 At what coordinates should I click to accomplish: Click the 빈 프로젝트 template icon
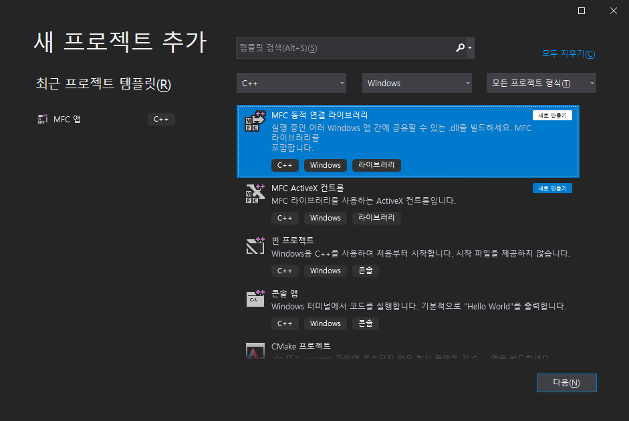(x=255, y=246)
